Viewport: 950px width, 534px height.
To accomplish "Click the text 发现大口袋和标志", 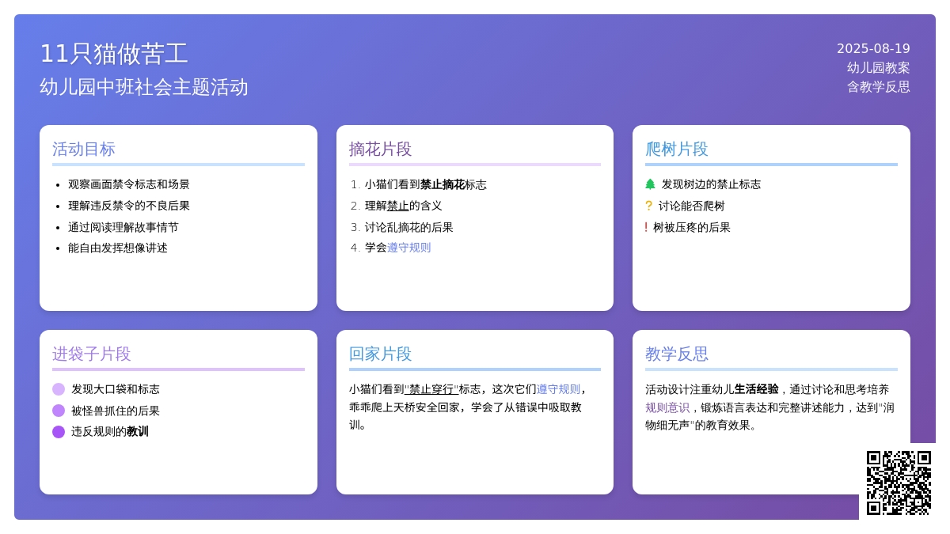I will pos(116,389).
